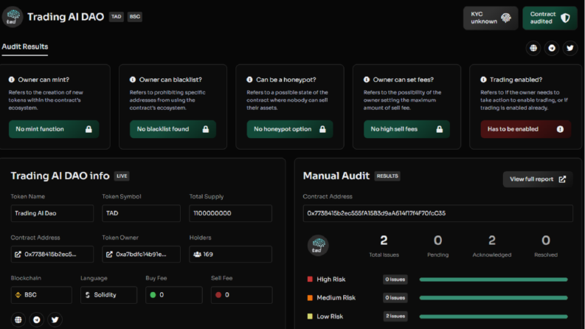Click the Pending count 0

[x=437, y=240]
